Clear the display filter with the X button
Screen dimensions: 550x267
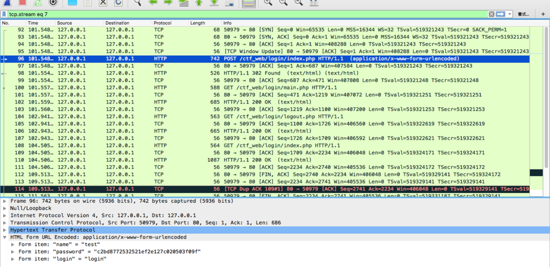(x=491, y=14)
